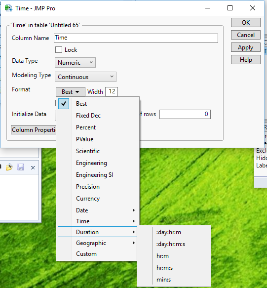267x288 pixels.
Task: Select the checked Best format option
Action: [x=81, y=104]
